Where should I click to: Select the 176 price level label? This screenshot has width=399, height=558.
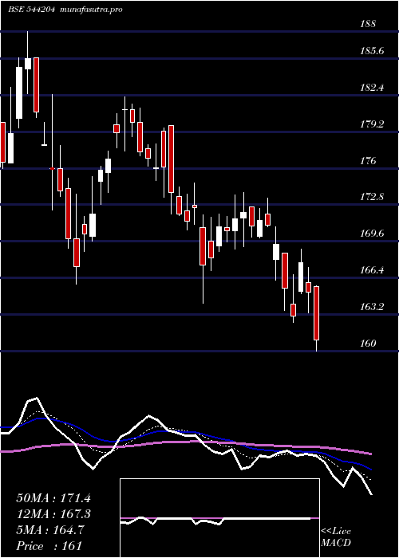click(x=368, y=161)
